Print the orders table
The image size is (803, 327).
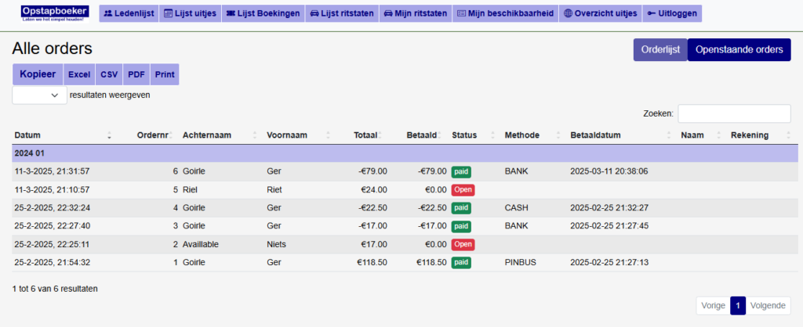165,74
